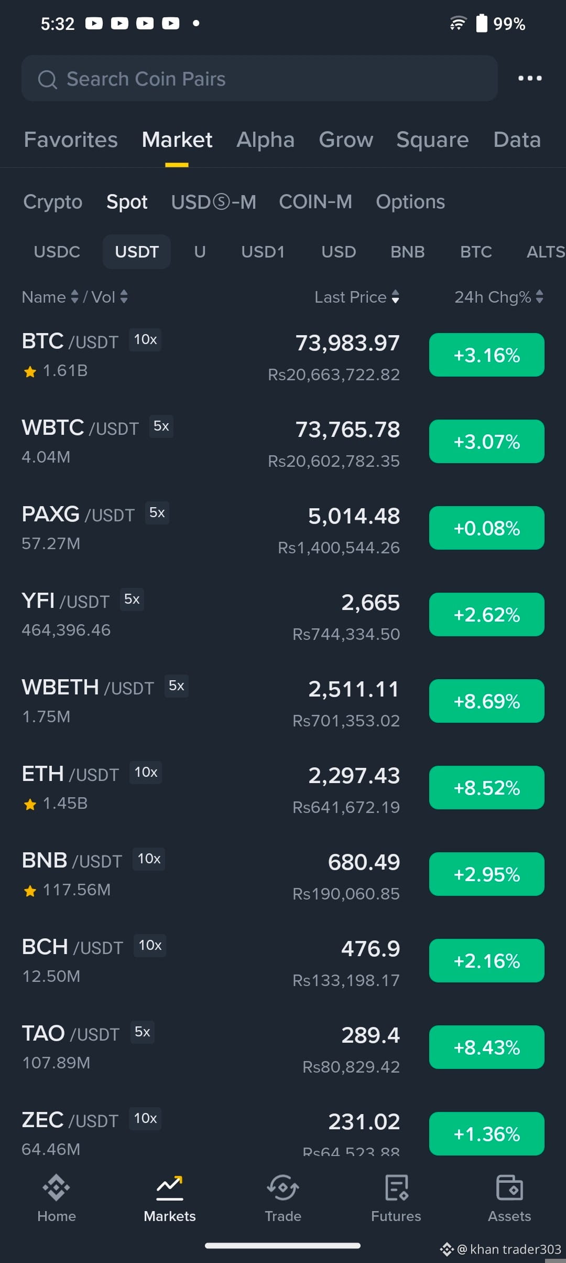Go to Assets wallet icon
The height and width of the screenshot is (1263, 566).
(509, 1187)
